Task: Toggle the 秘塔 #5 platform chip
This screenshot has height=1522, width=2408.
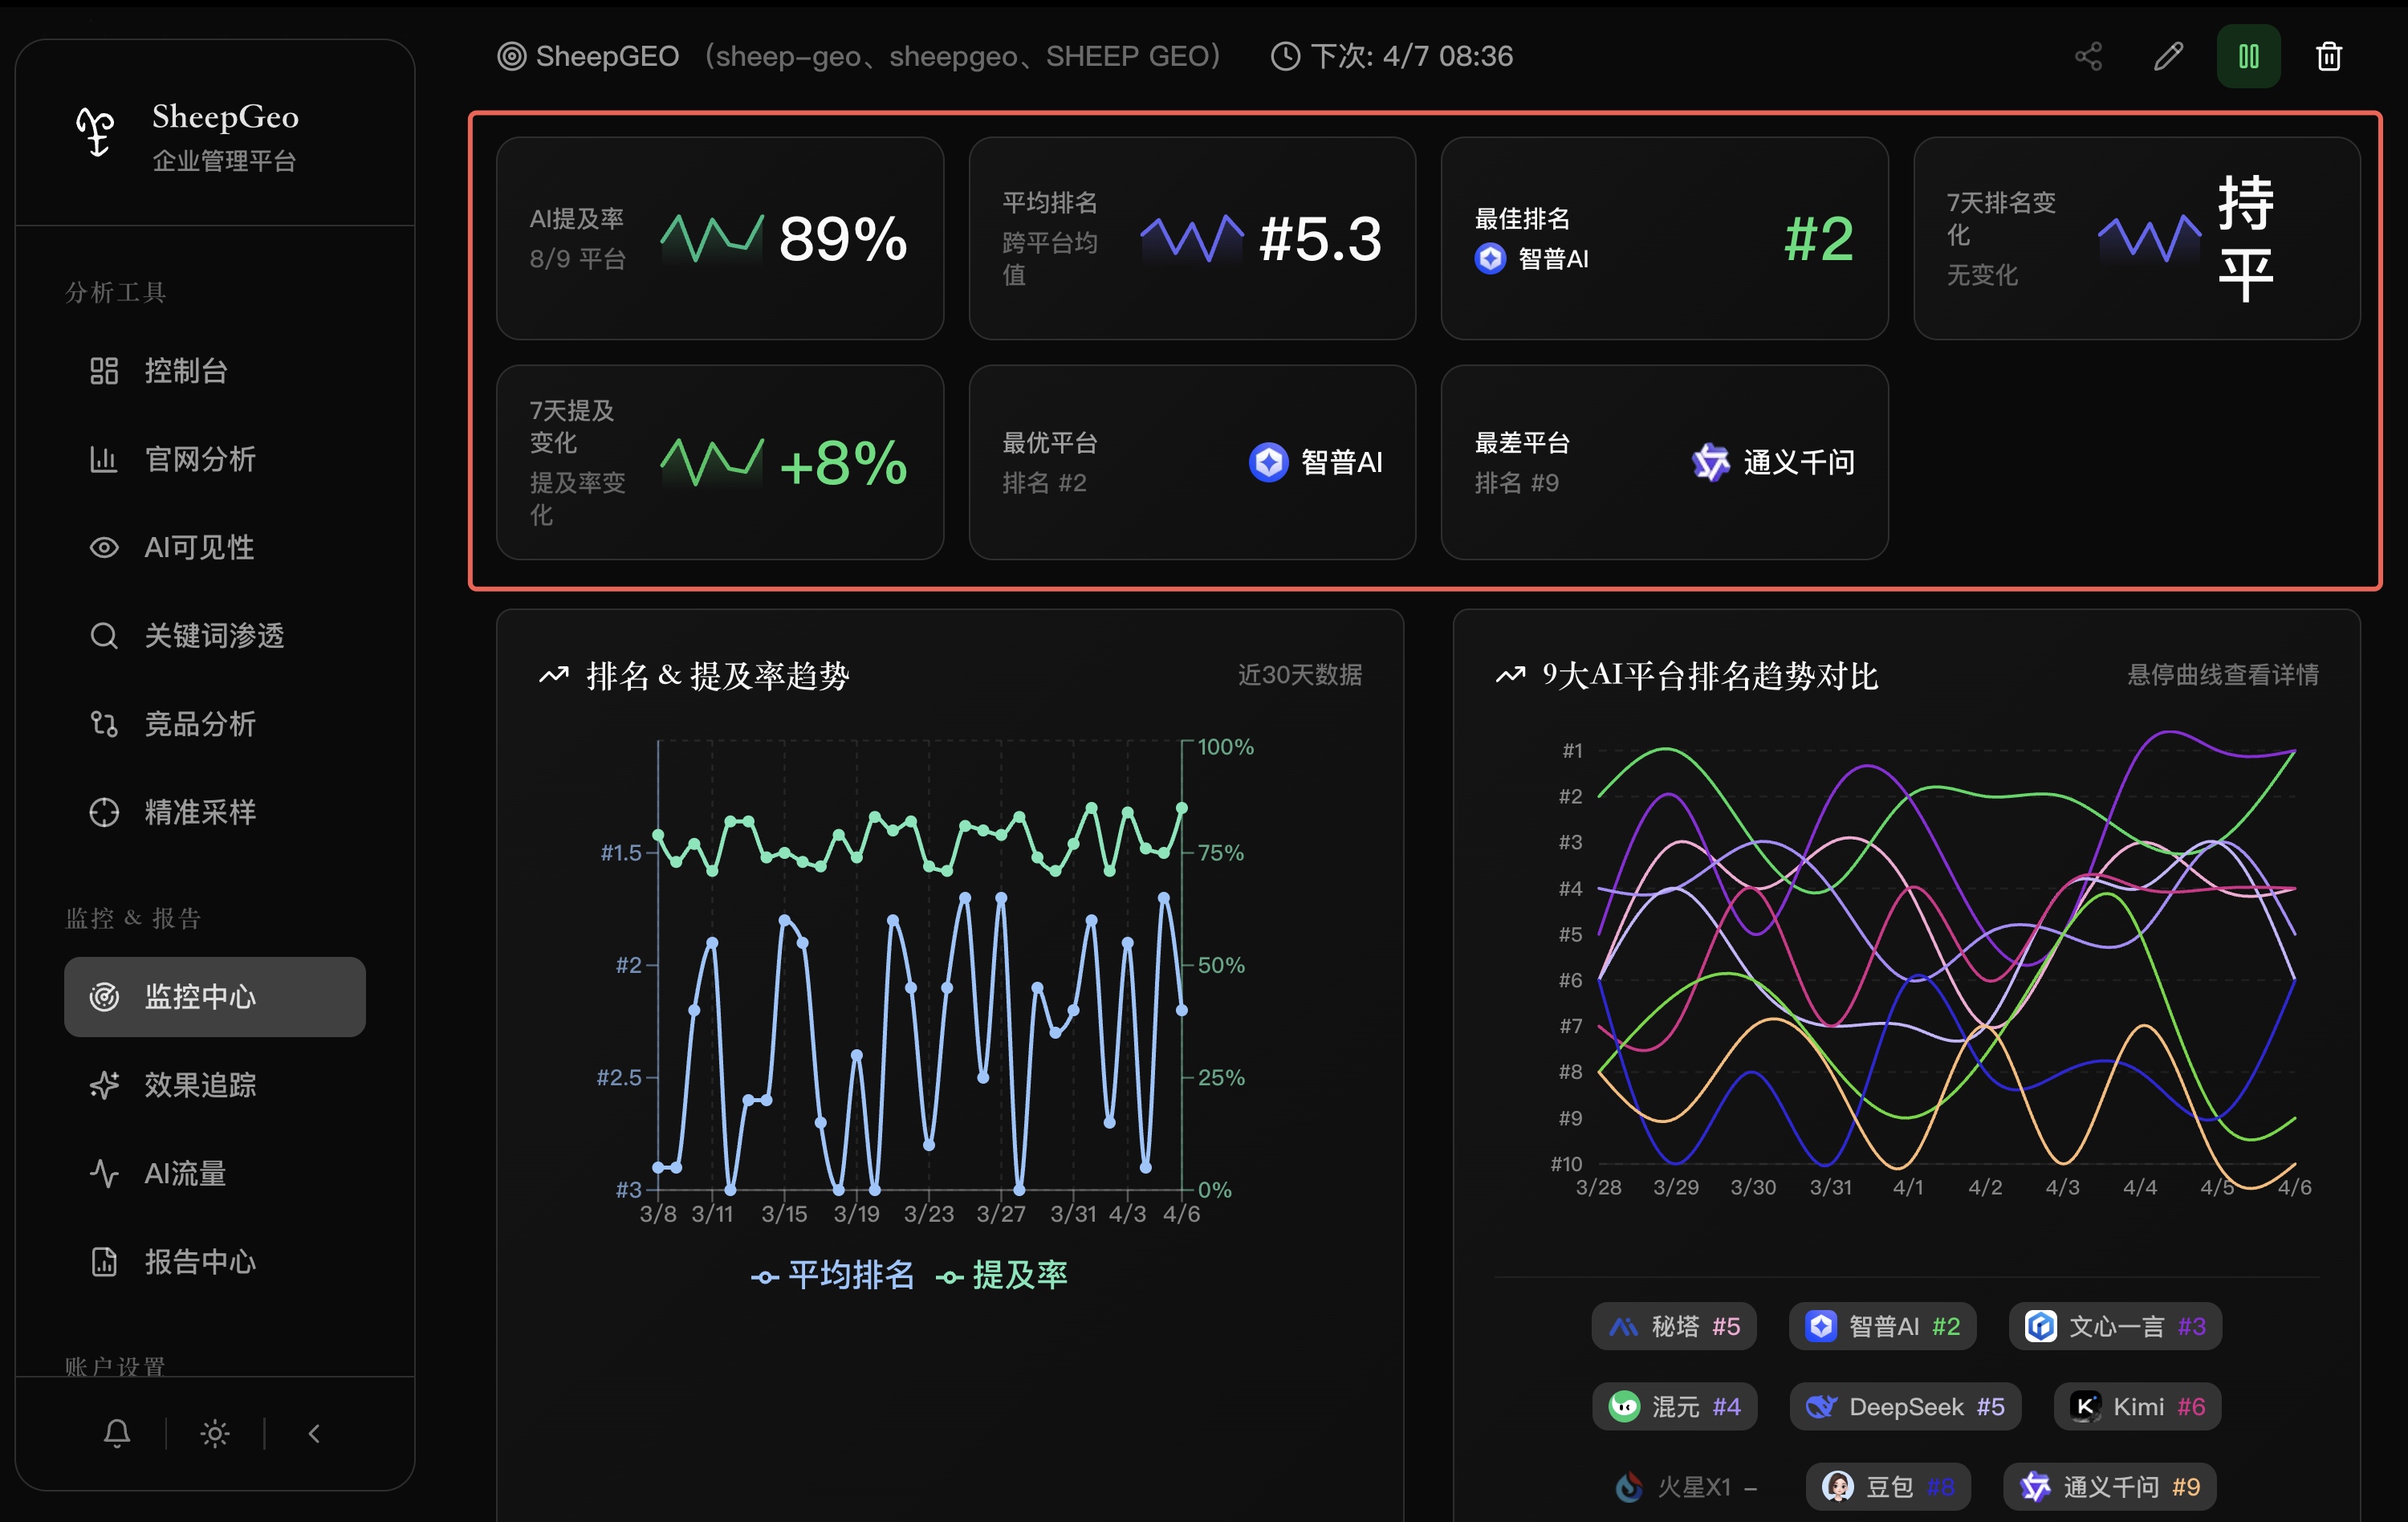Action: tap(1674, 1326)
